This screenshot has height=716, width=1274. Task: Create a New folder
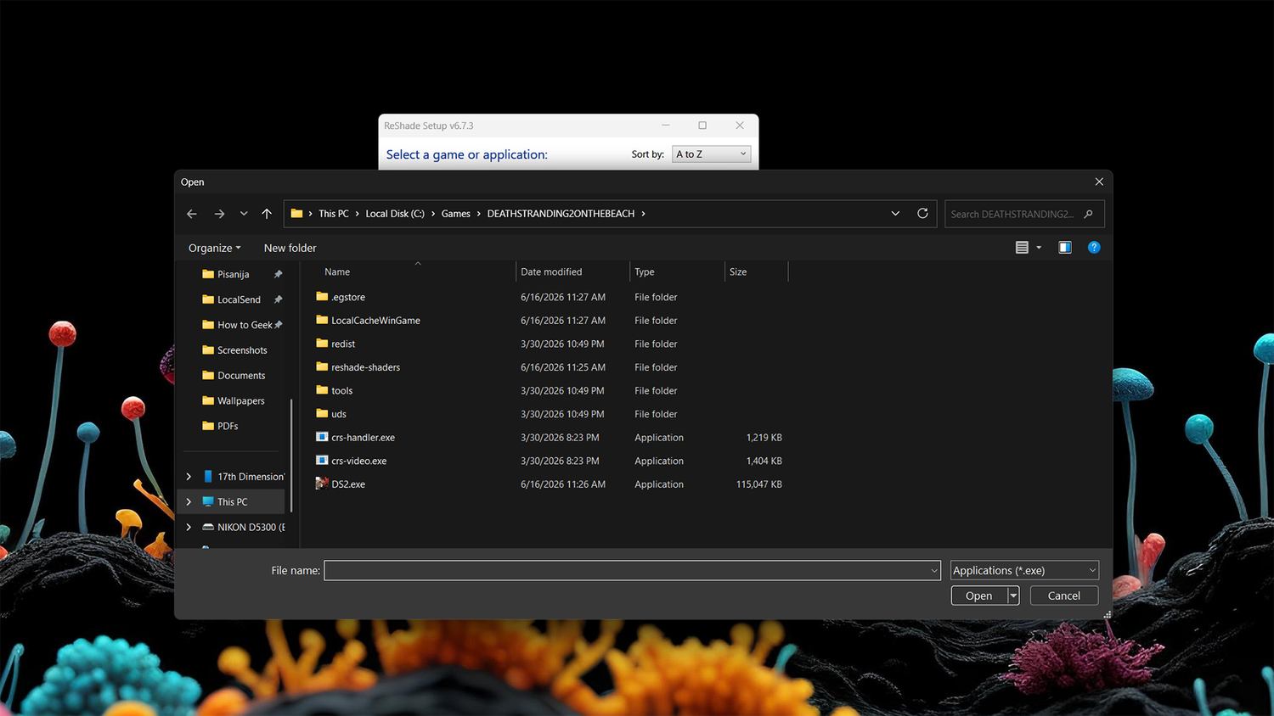click(x=290, y=248)
